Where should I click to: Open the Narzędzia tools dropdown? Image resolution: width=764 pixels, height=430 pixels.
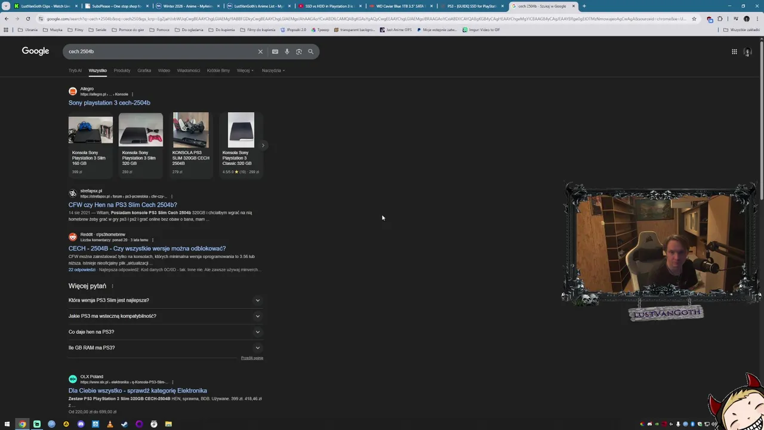point(273,70)
